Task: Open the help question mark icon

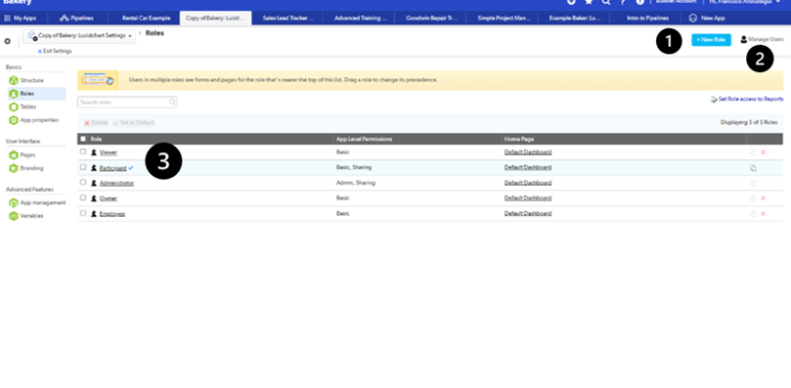Action: pos(623,2)
